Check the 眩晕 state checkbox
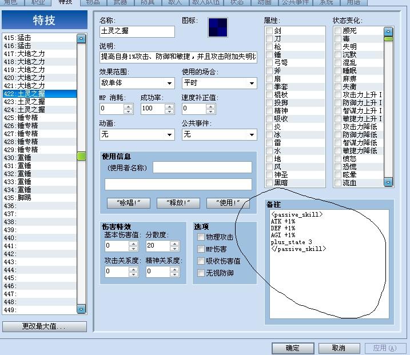410x355 pixels. click(338, 175)
